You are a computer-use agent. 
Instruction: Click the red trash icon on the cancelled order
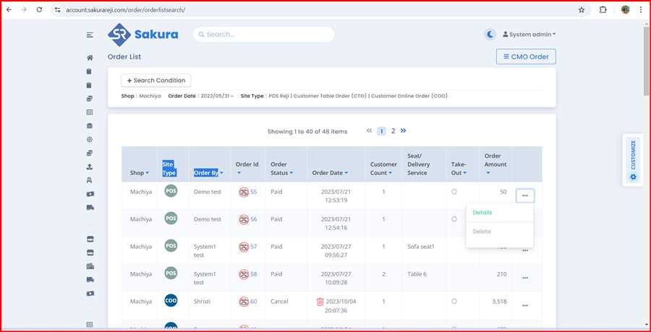pyautogui.click(x=320, y=302)
